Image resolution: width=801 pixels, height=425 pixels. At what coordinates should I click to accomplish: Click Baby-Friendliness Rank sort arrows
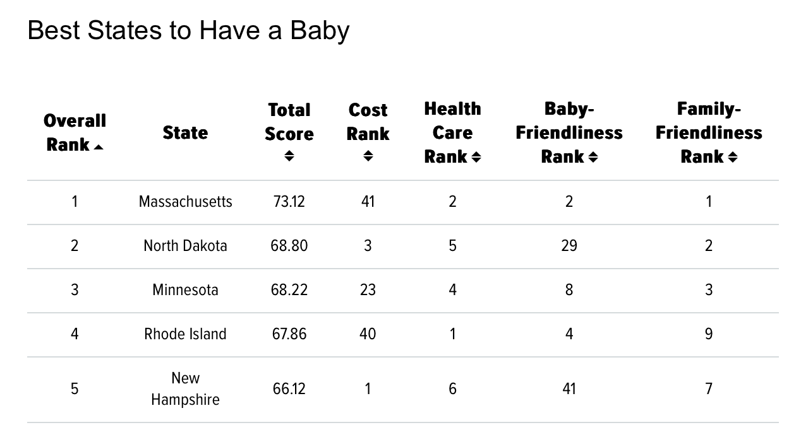click(x=593, y=157)
